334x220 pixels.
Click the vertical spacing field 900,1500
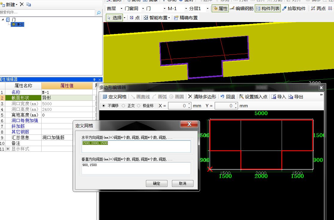coord(136,168)
